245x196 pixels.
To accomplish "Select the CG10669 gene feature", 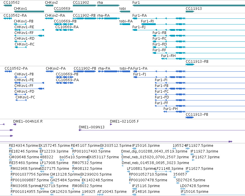I will [x=63, y=12].
